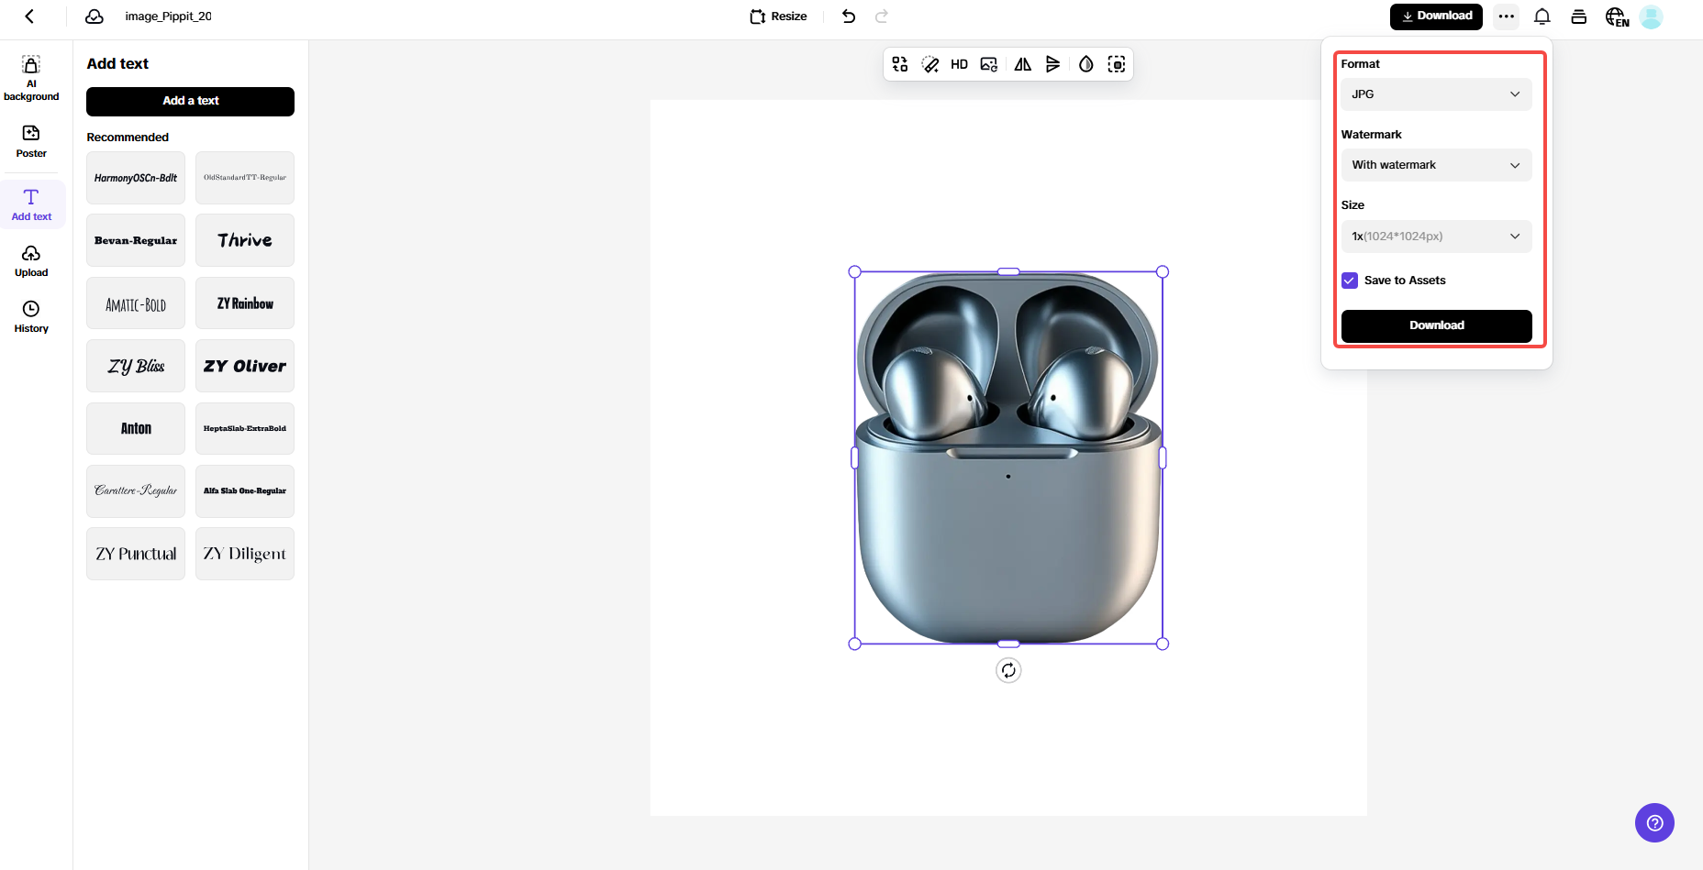Open the Resize tool
Viewport: 1703px width, 870px height.
pyautogui.click(x=778, y=17)
